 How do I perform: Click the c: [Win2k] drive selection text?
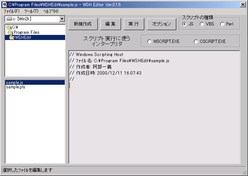pos(22,19)
